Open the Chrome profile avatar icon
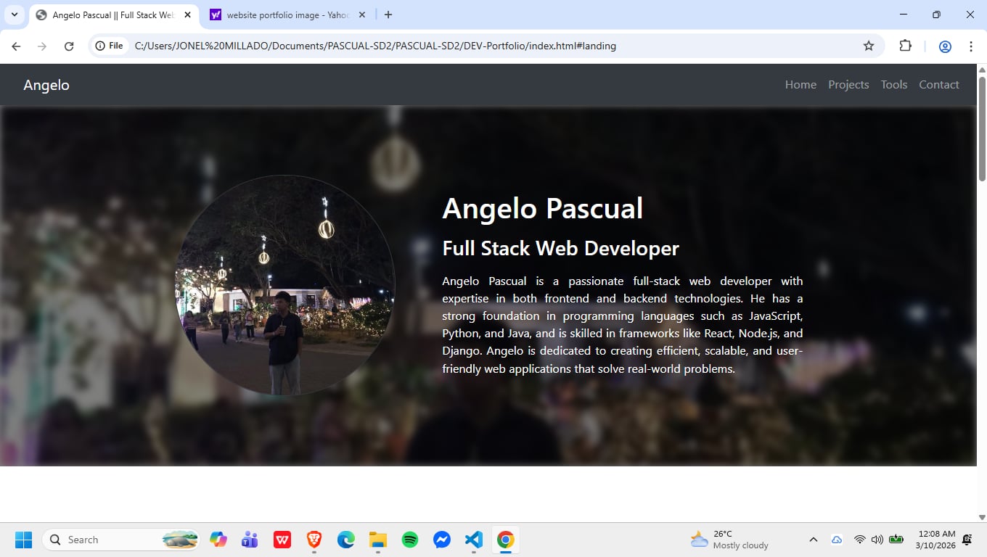Image resolution: width=987 pixels, height=557 pixels. click(944, 46)
